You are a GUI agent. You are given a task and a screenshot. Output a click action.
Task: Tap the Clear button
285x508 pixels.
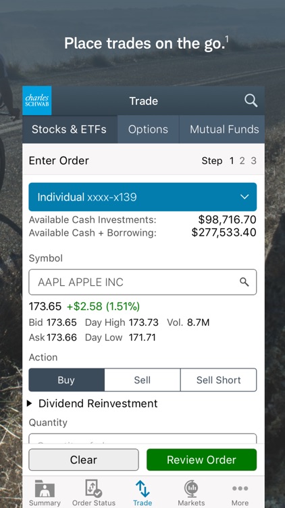pos(84,459)
